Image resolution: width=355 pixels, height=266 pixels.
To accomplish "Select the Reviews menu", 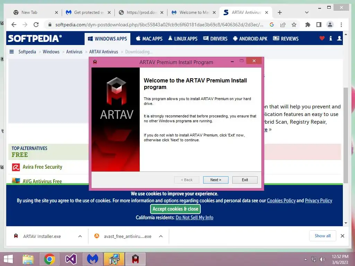I will click(286, 39).
